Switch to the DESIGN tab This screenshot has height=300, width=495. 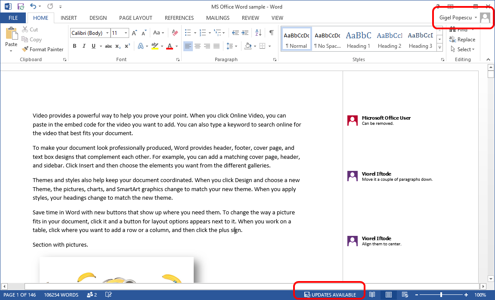coord(98,18)
